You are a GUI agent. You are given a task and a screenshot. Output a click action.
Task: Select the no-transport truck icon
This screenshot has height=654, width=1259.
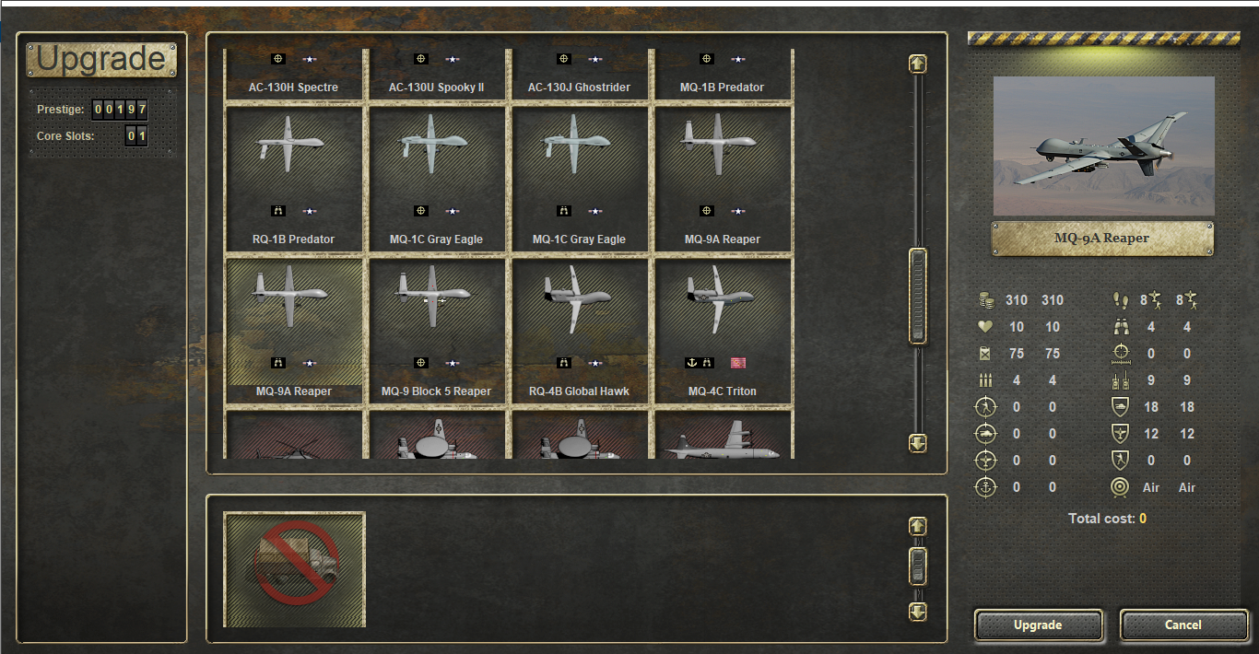pyautogui.click(x=295, y=569)
